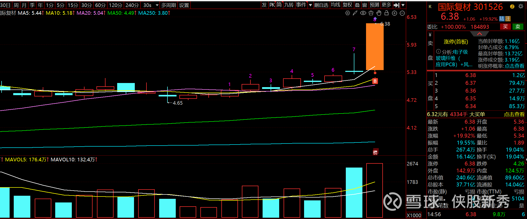Viewport: 527px width, 219px height.
Task: Collapse the sell panel with red chevron
Action: pyautogui.click(x=479, y=34)
